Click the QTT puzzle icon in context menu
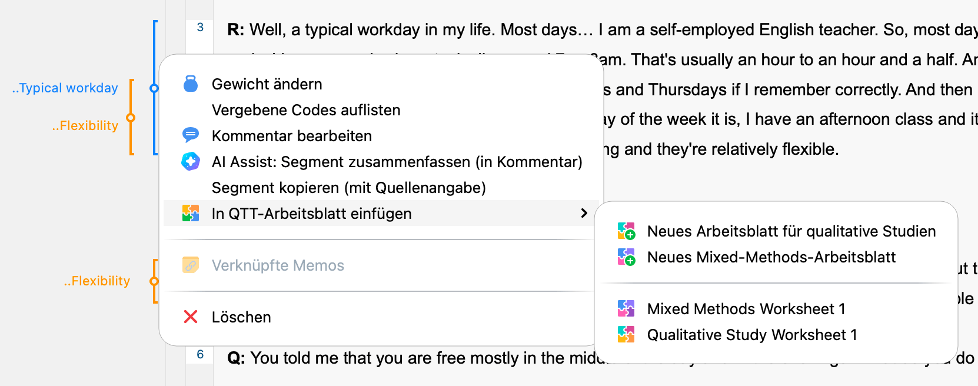This screenshot has width=978, height=386. coord(191,213)
